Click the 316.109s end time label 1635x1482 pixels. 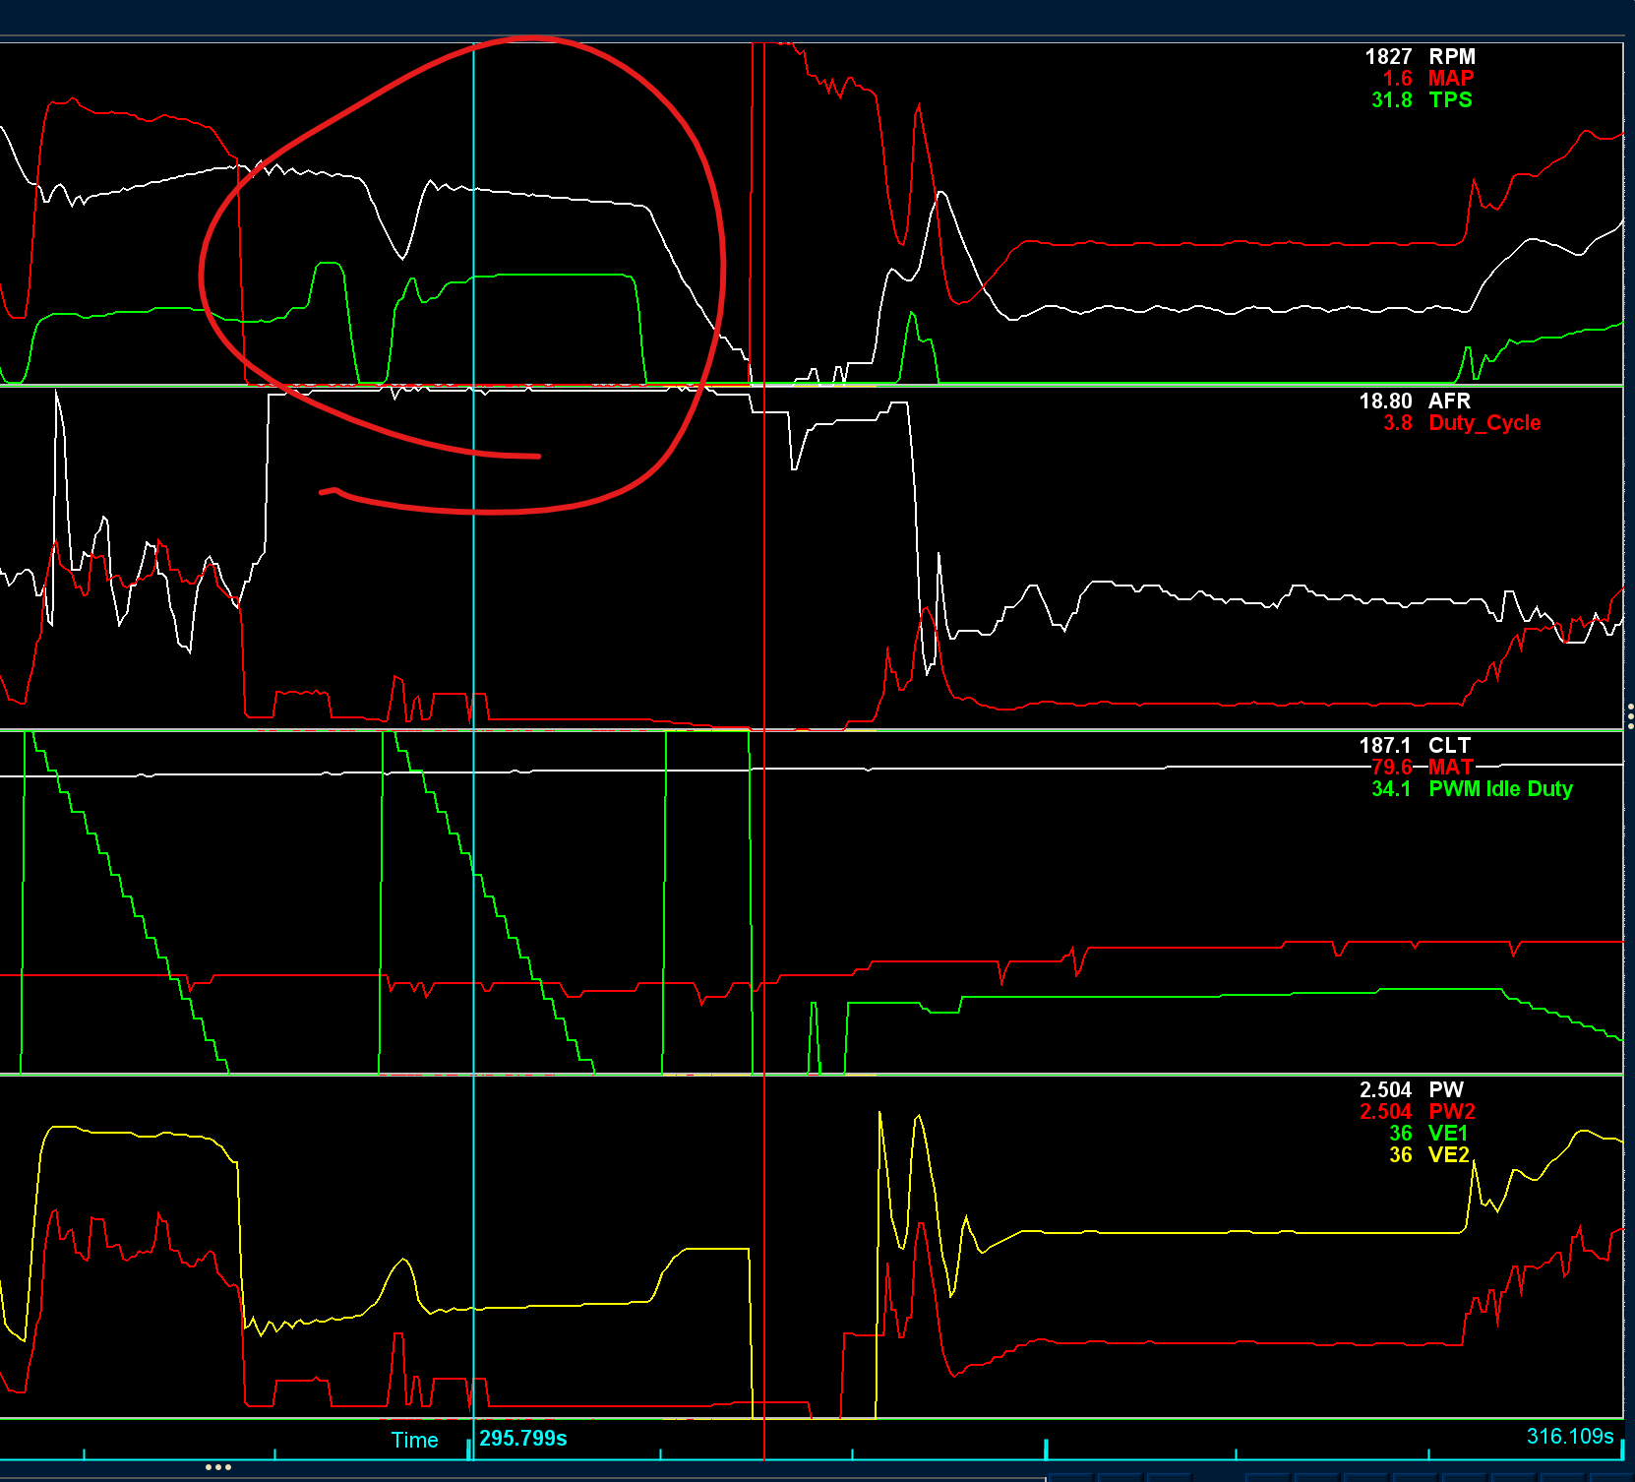point(1569,1437)
